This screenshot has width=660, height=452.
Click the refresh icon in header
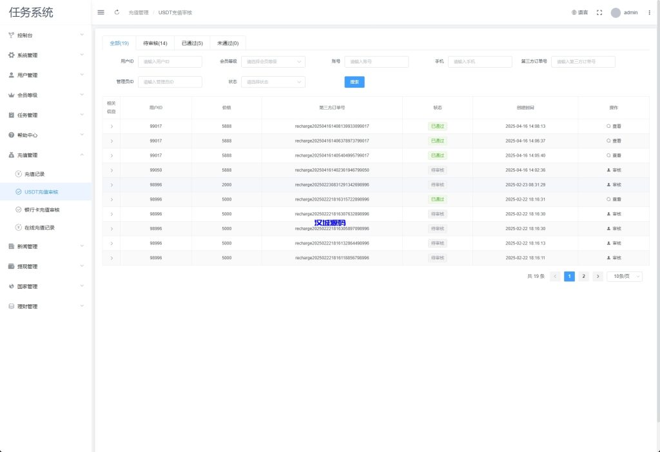coord(117,12)
